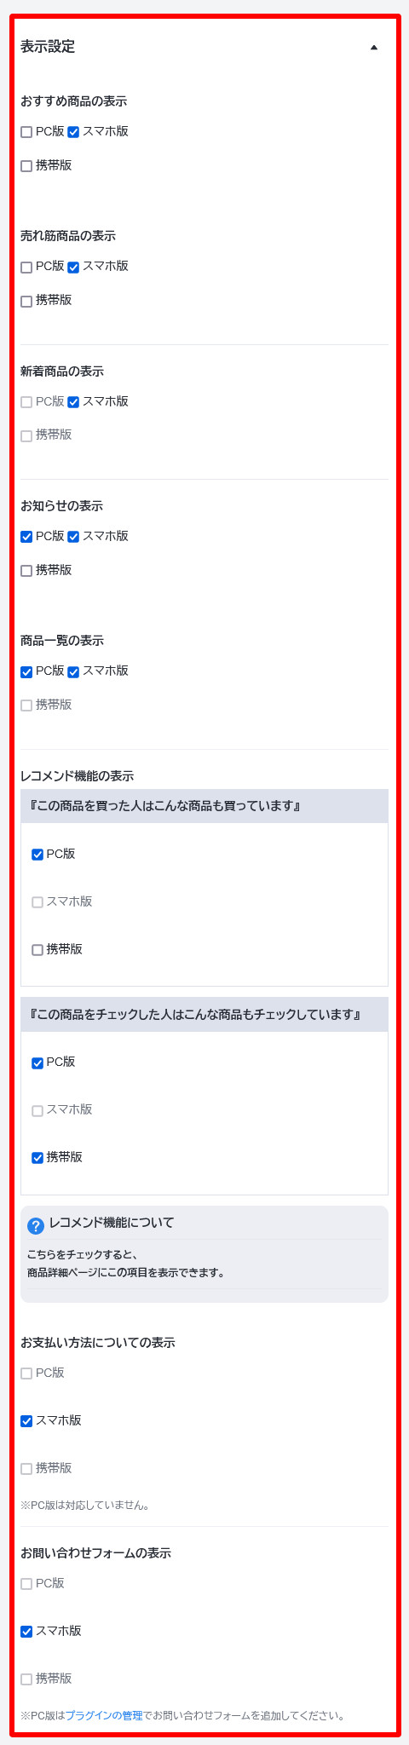
Task: Uncheck スマホ版 under おすすめ商品の表示
Action: pos(73,132)
